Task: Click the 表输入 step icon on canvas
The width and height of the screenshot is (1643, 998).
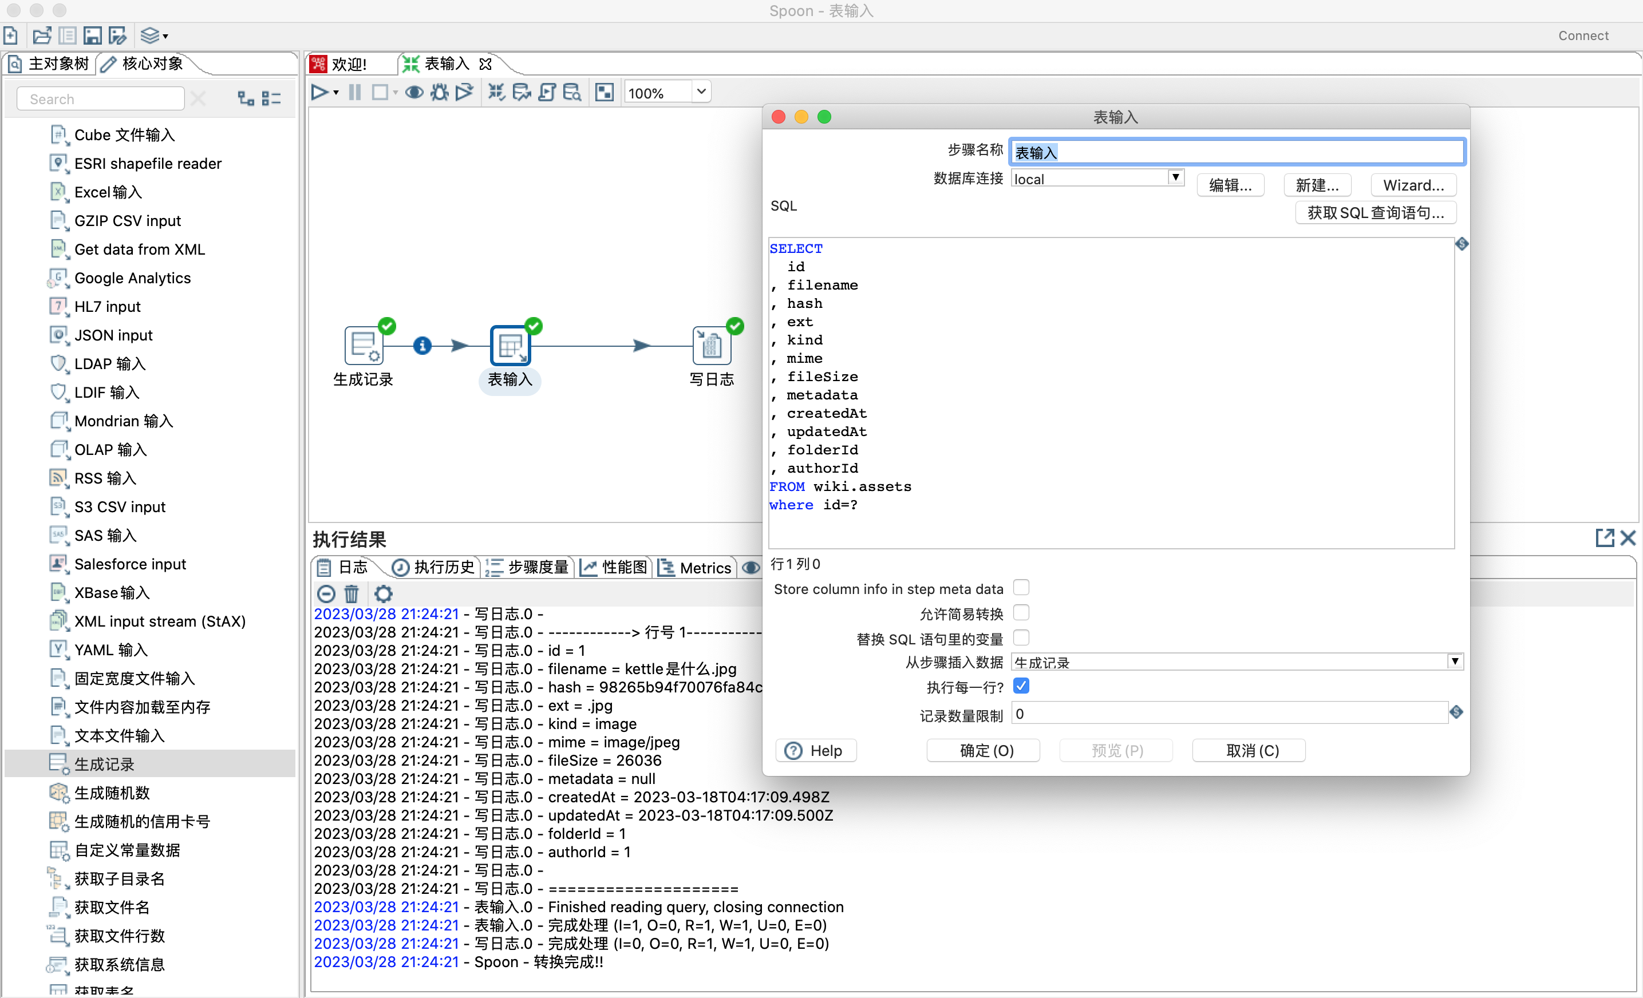Action: [510, 345]
